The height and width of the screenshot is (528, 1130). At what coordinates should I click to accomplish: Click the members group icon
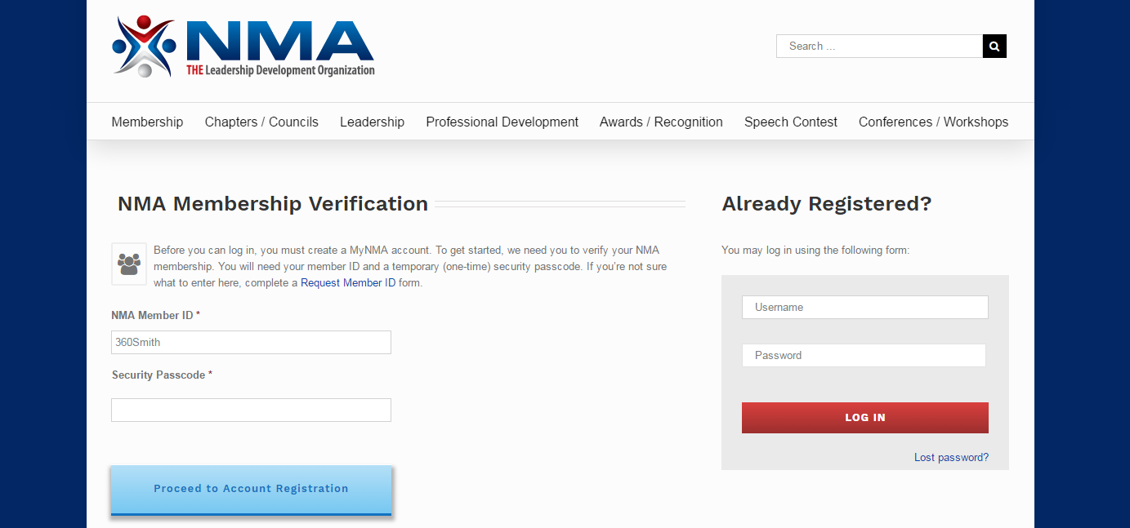129,264
